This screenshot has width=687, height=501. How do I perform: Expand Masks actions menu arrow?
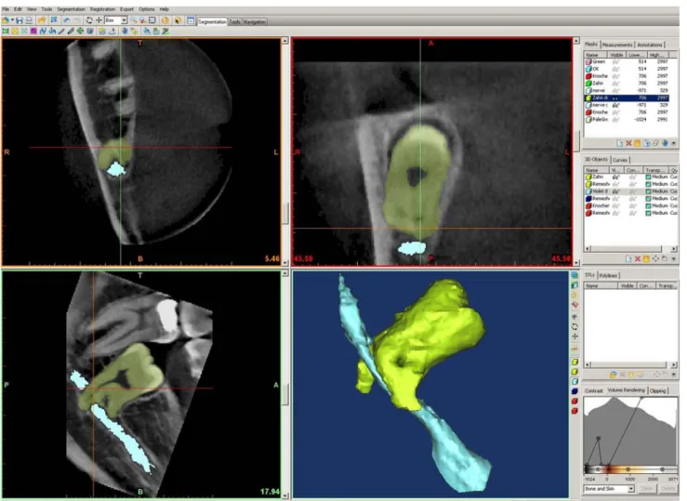[674, 143]
